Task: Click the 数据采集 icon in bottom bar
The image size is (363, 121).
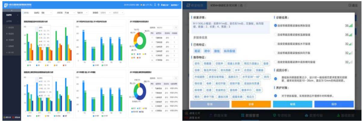Action: pyautogui.click(x=211, y=115)
